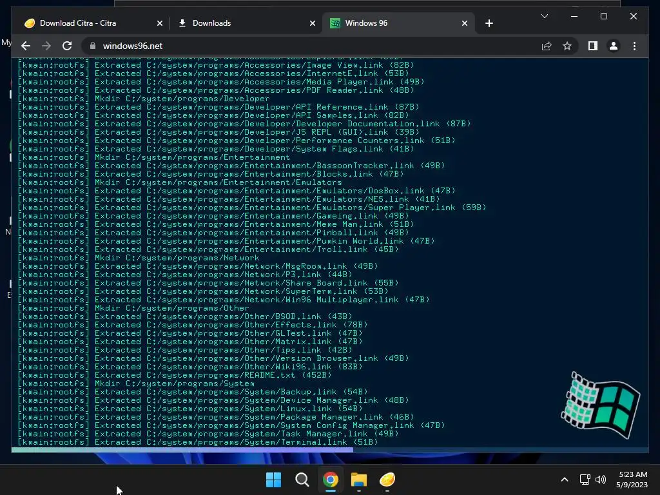The width and height of the screenshot is (660, 495).
Task: Bookmark this page with the star icon
Action: coord(567,46)
